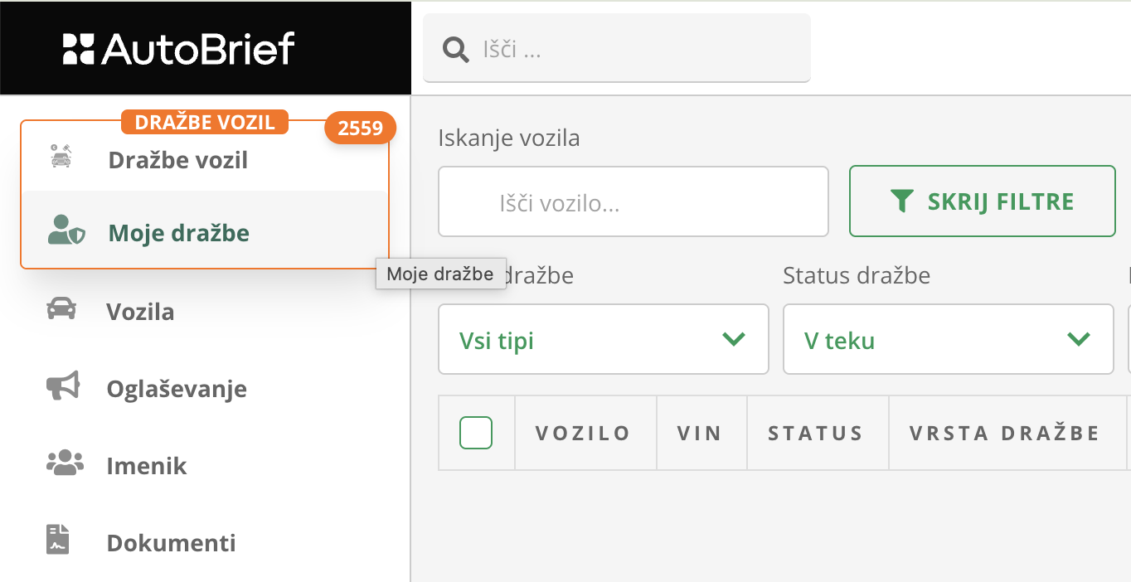The image size is (1131, 582).
Task: Tick the select-all checkbox in table header
Action: pos(476,433)
